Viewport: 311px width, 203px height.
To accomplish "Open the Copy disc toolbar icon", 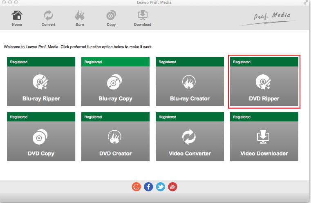I will click(x=111, y=16).
